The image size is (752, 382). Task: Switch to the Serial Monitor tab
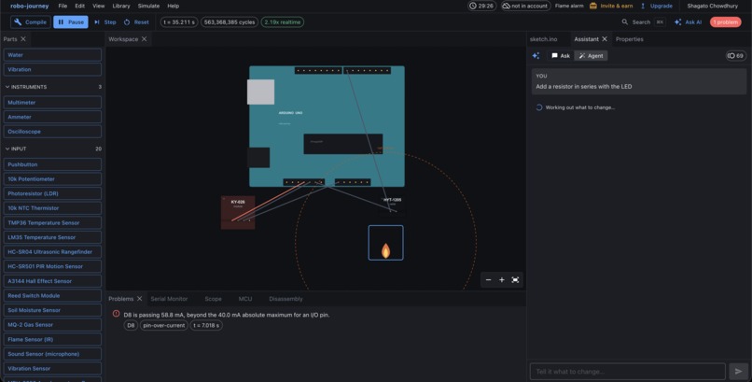tap(169, 299)
